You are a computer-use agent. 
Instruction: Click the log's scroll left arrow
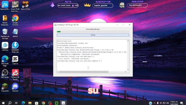[x=58, y=72]
